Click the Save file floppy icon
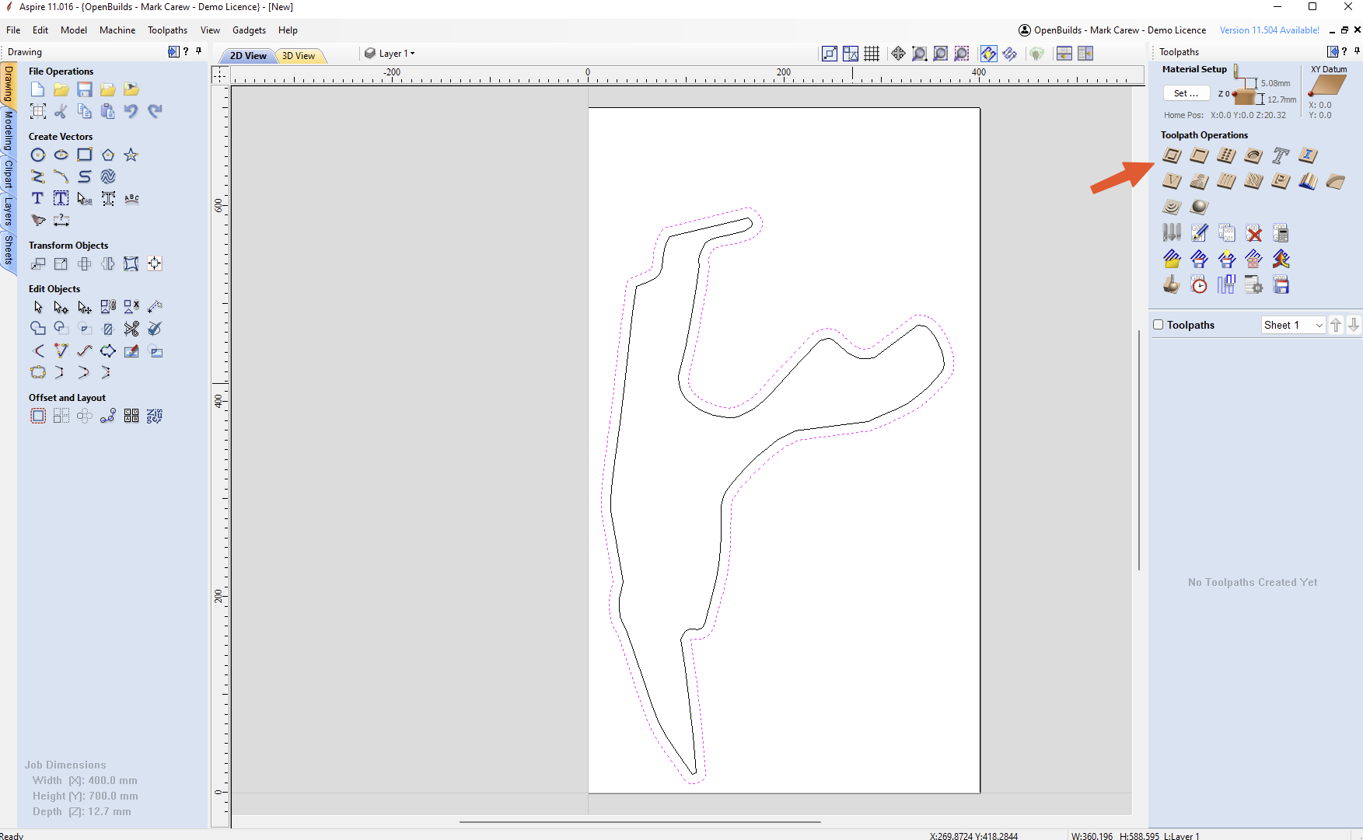Image resolution: width=1363 pixels, height=840 pixels. [84, 89]
